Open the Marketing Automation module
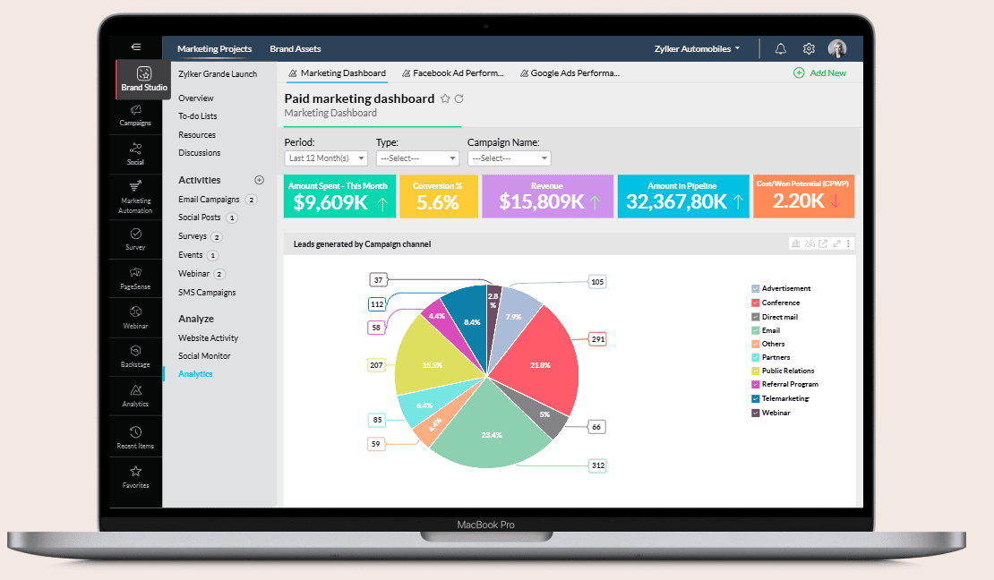This screenshot has width=994, height=580. 135,196
